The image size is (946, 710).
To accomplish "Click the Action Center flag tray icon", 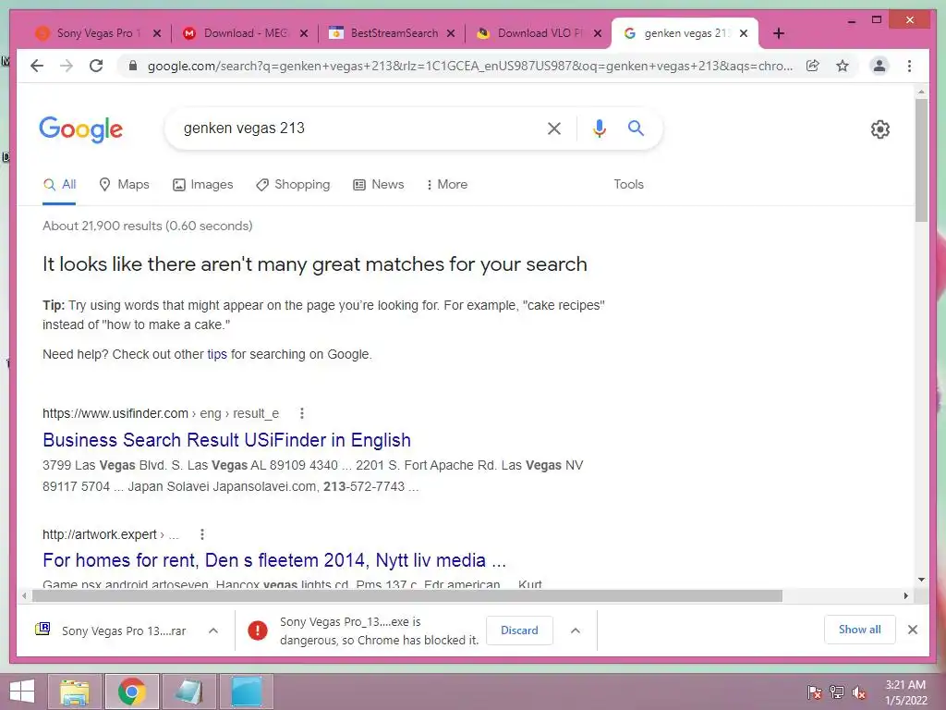I will coord(815,692).
